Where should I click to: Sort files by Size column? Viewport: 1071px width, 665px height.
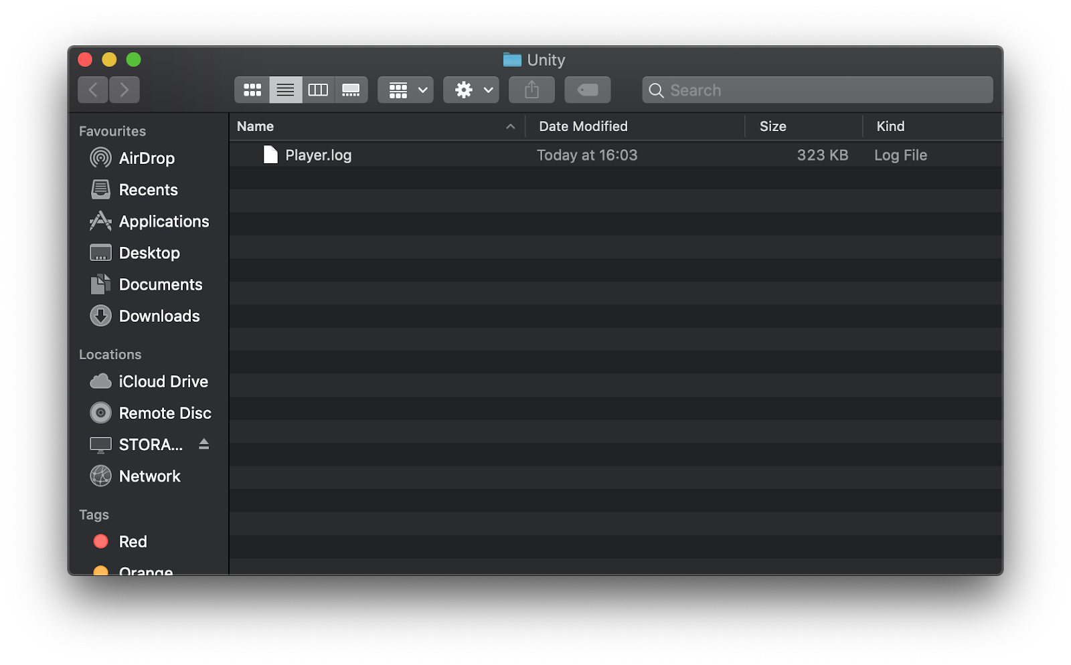click(x=773, y=126)
